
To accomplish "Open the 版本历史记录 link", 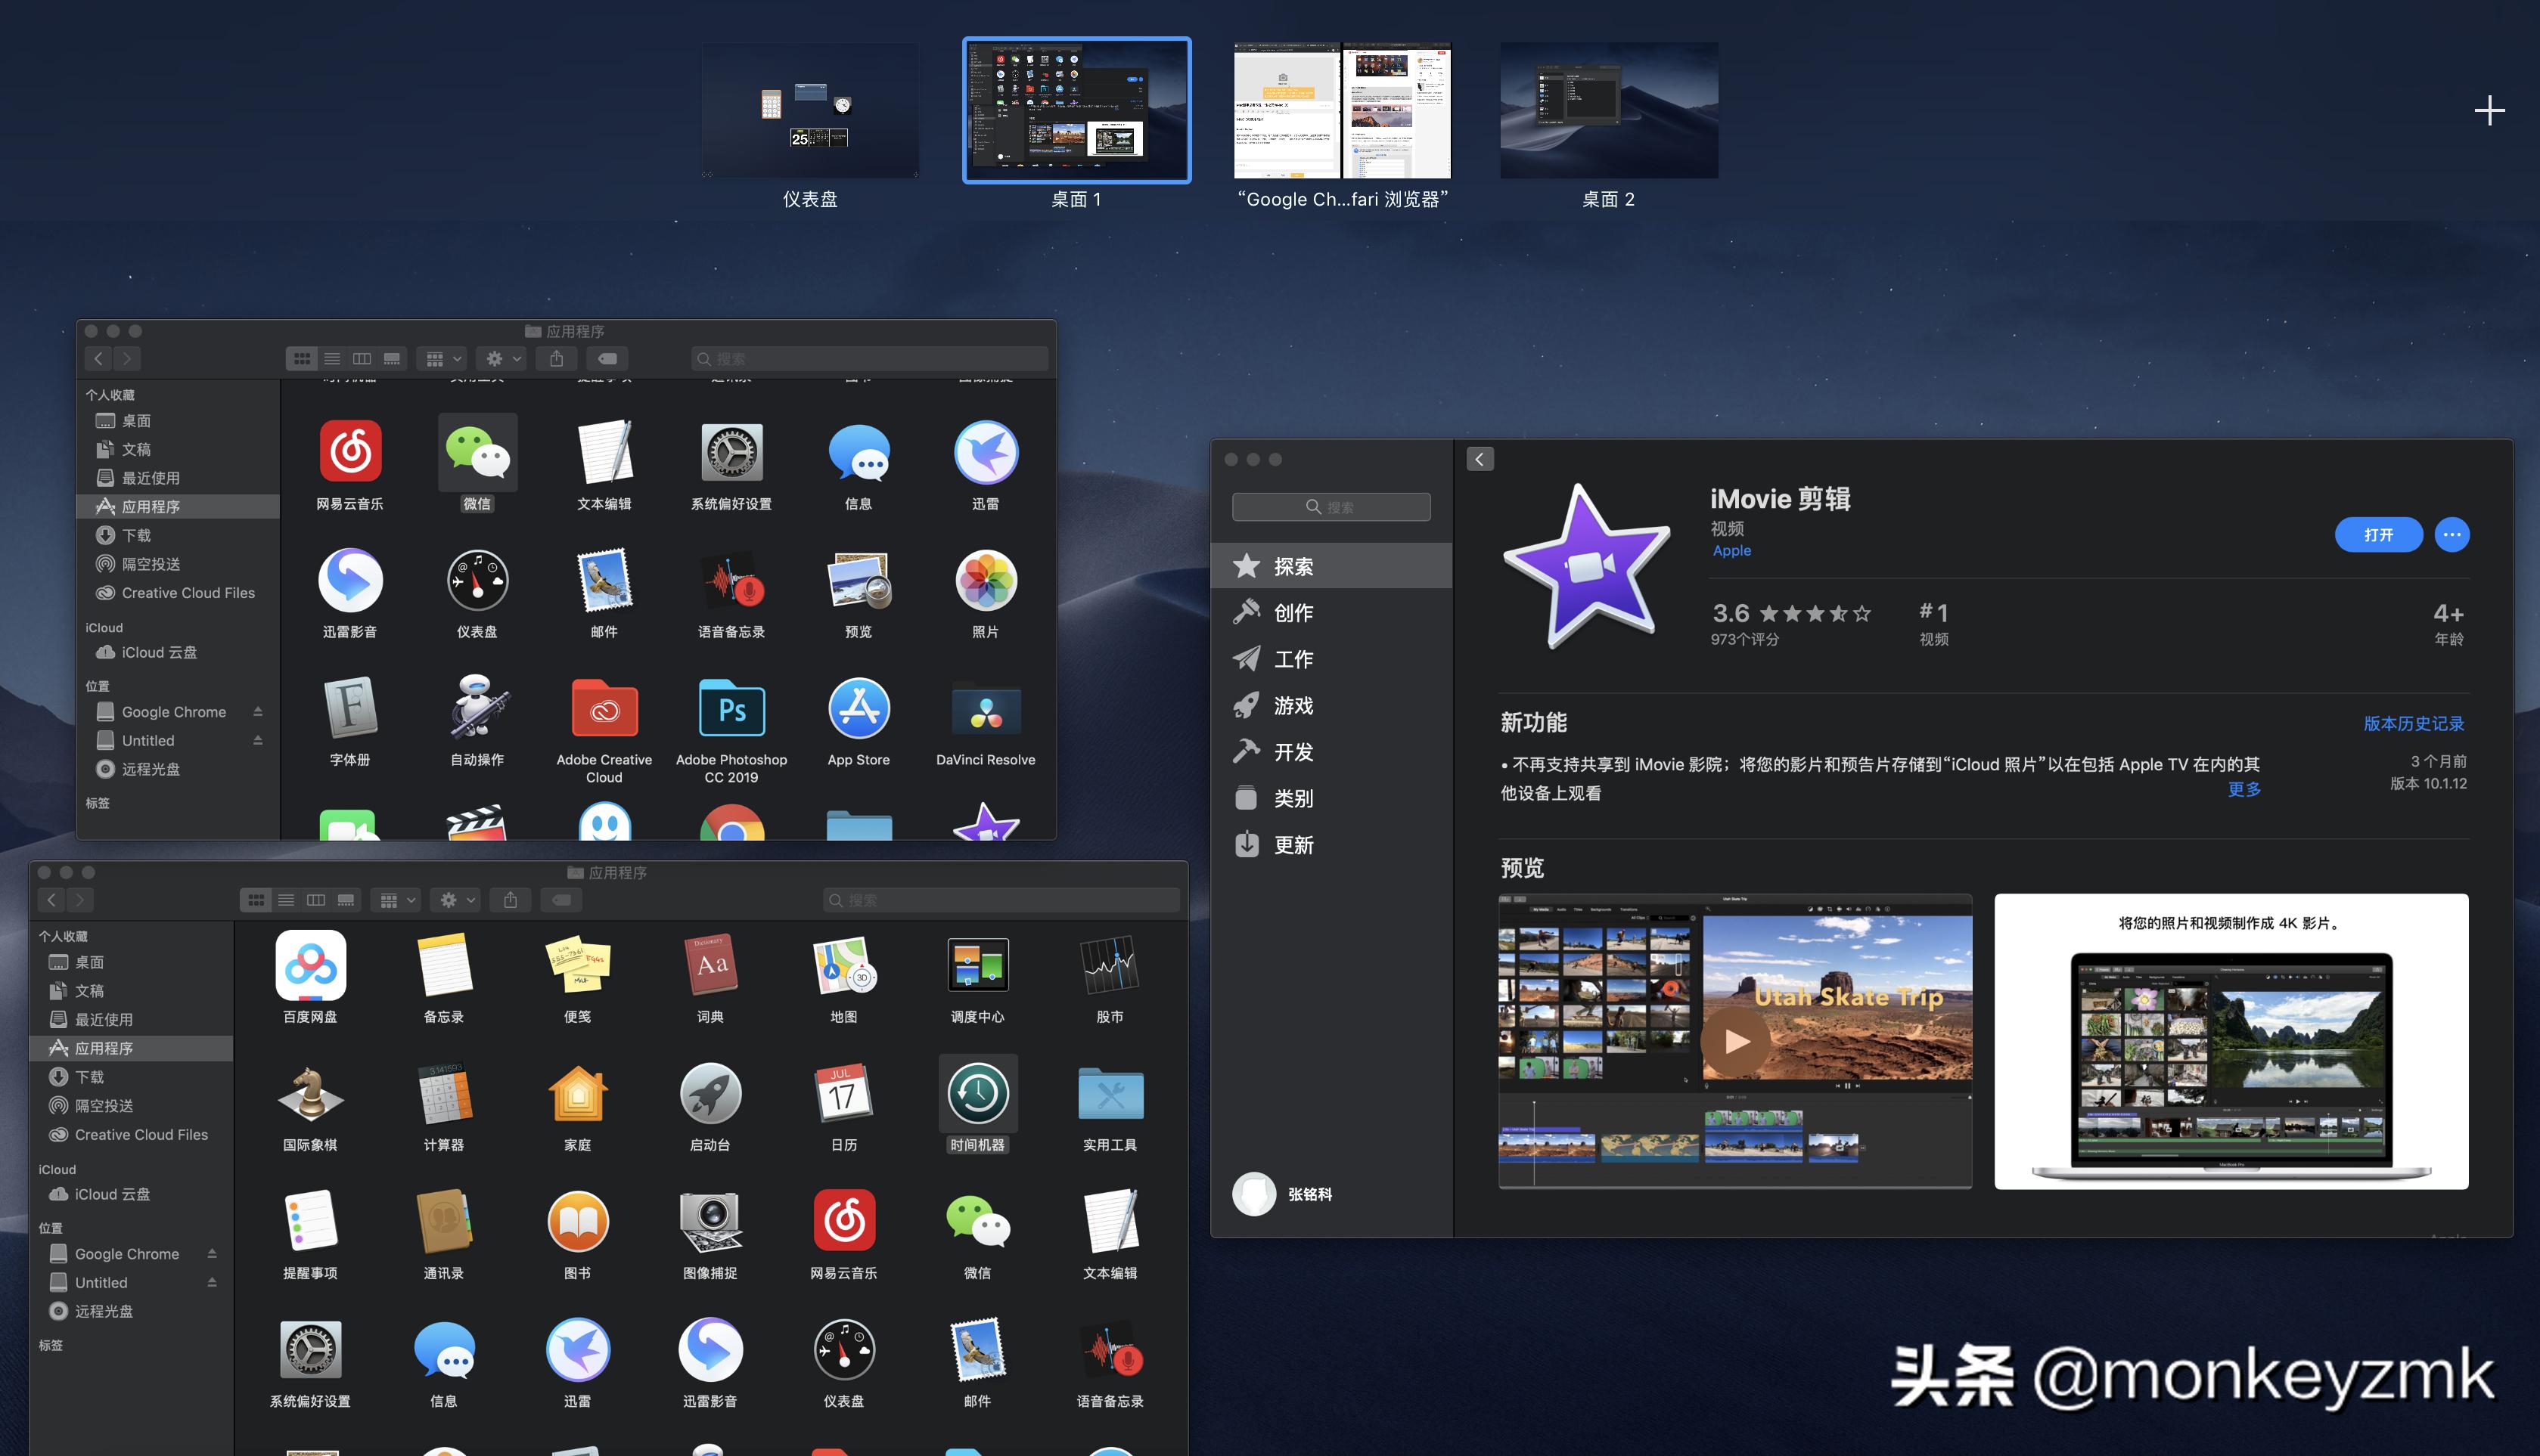I will click(2412, 723).
